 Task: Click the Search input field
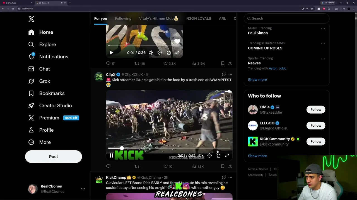[287, 18]
